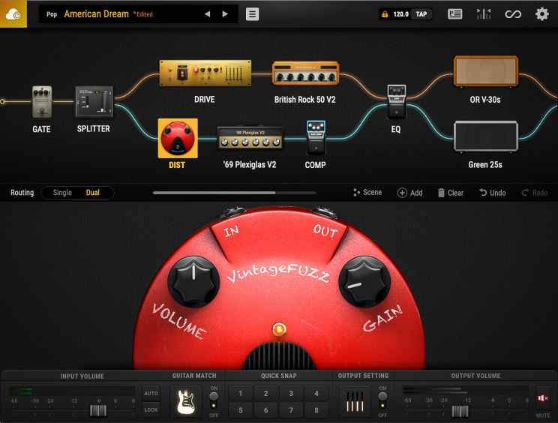The width and height of the screenshot is (558, 423).
Task: Select Quick Snap slot 3
Action: pos(290,394)
